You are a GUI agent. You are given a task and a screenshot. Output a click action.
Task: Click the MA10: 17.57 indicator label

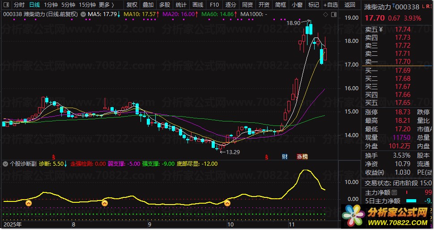(x=141, y=14)
